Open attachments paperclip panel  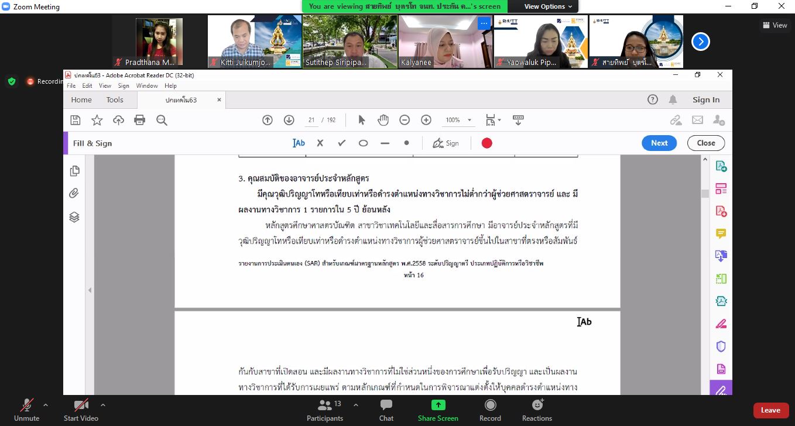[x=74, y=194]
